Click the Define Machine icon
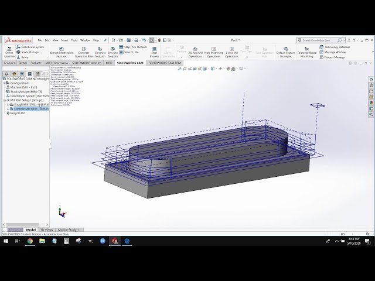This screenshot has width=375, height=281. pyautogui.click(x=9, y=52)
